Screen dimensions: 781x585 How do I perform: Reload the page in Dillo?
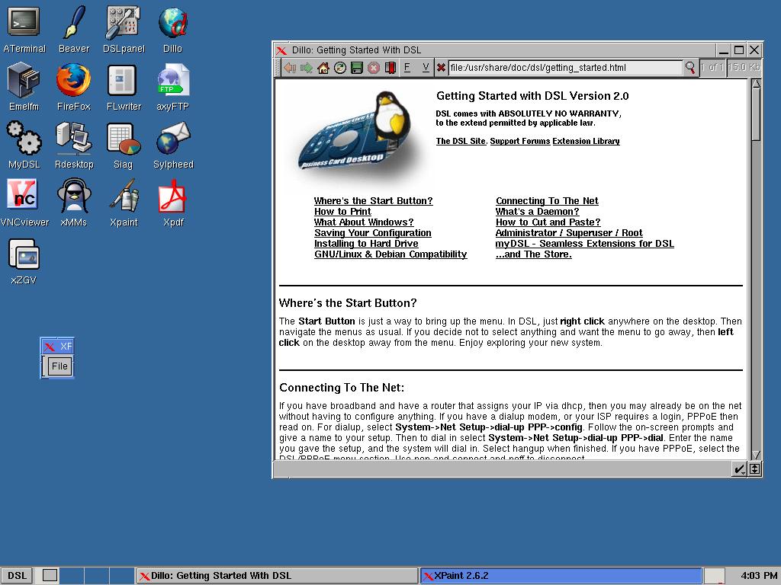coord(340,68)
